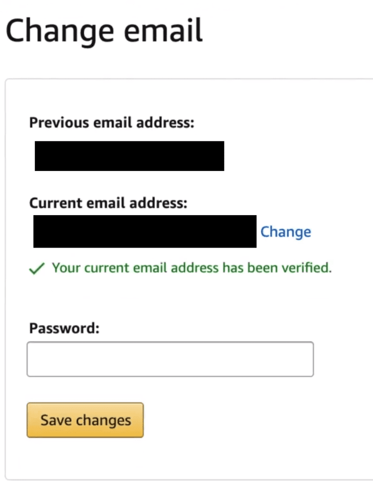Click the gap between password and Save changes
The width and height of the screenshot is (373, 501).
[x=170, y=388]
